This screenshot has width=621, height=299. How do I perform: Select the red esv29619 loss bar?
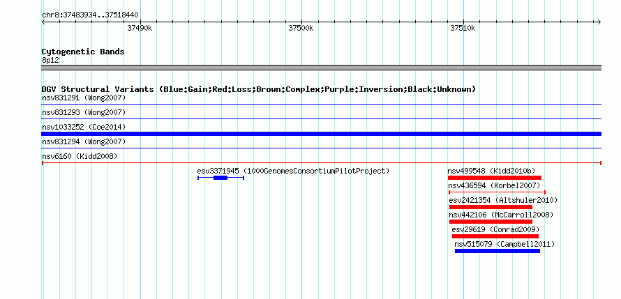pyautogui.click(x=495, y=236)
